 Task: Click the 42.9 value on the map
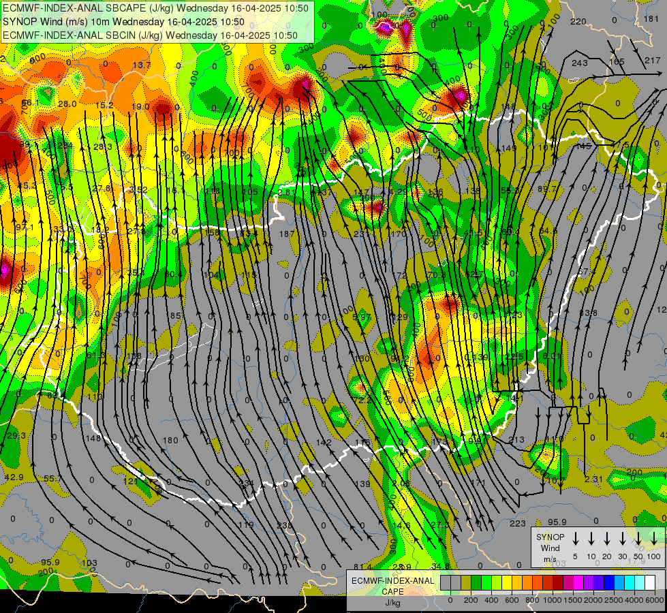click(14, 477)
